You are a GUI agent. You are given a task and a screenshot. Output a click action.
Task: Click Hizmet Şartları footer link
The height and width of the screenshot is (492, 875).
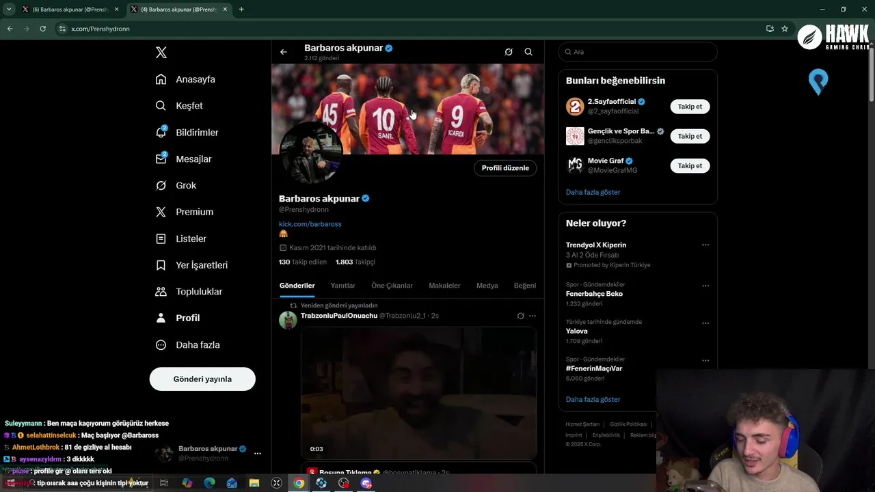point(582,424)
